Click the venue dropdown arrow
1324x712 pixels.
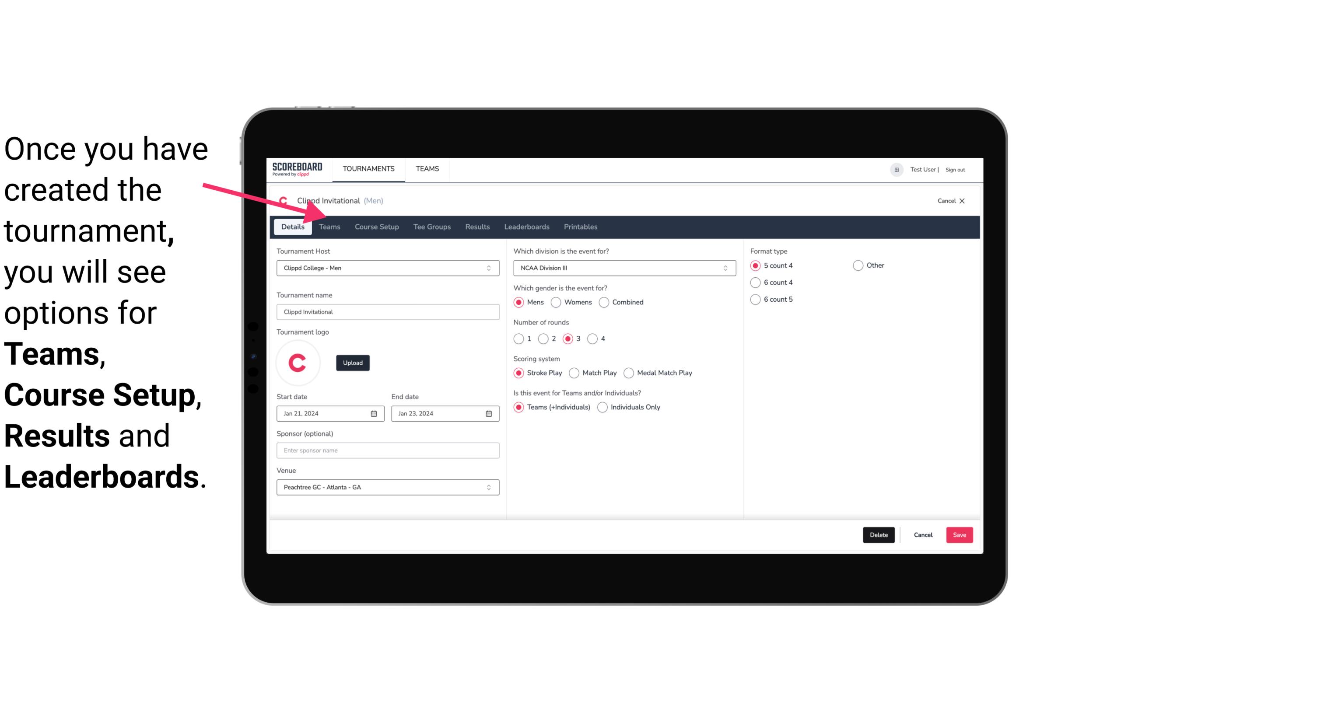[x=490, y=487]
